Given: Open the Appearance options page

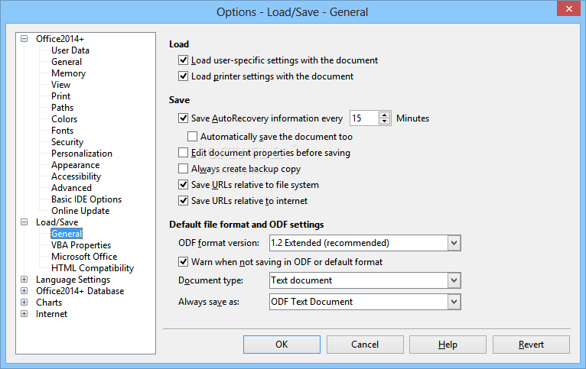Looking at the screenshot, I should point(76,165).
